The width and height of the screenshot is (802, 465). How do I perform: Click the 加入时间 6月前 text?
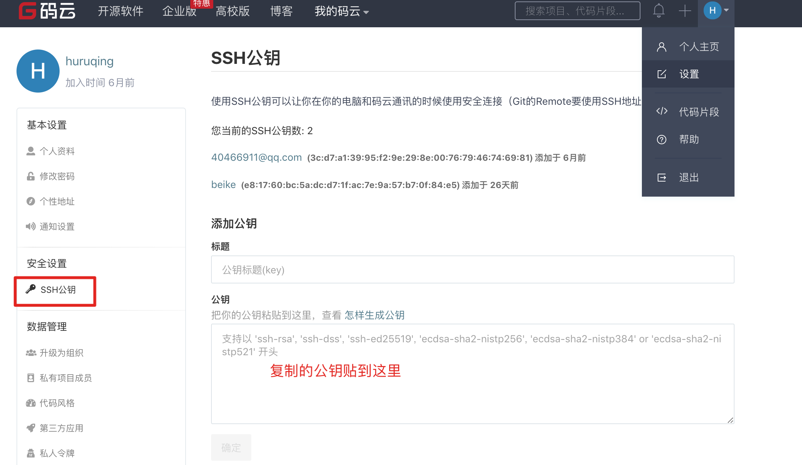coord(100,83)
